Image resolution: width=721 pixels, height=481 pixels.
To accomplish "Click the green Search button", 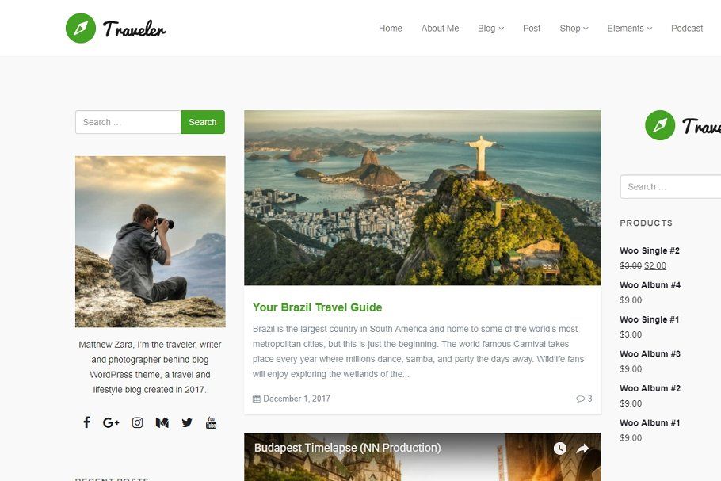I will (203, 122).
